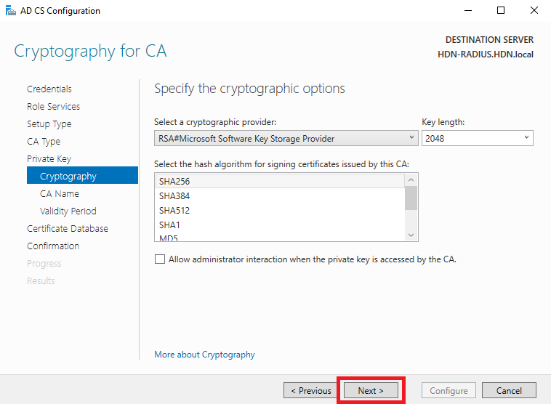
Task: Go back to CA Type page
Action: pyautogui.click(x=44, y=142)
